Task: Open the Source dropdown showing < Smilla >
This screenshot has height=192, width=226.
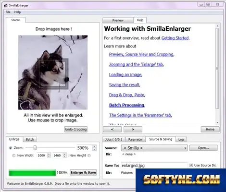Action: (154, 148)
